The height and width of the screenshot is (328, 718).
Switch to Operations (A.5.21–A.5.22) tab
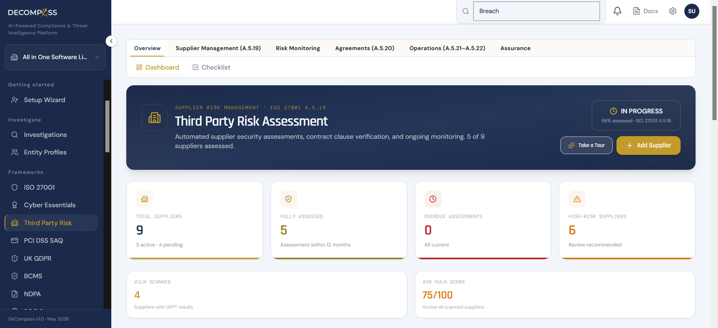pyautogui.click(x=447, y=48)
